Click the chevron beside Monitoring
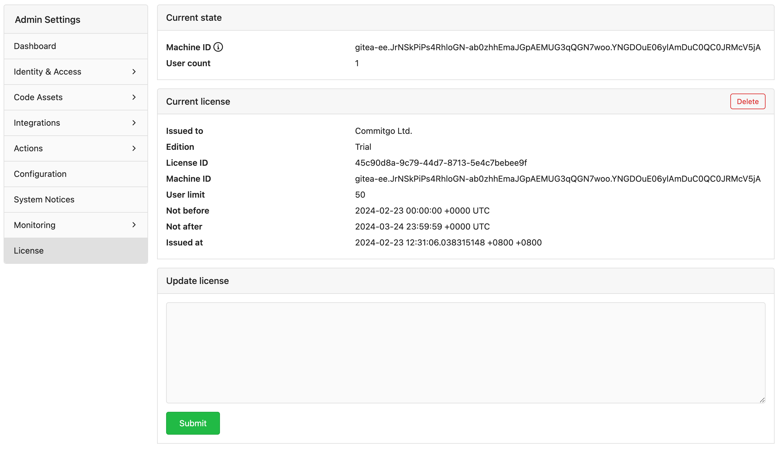Image resolution: width=783 pixels, height=450 pixels. click(x=134, y=225)
